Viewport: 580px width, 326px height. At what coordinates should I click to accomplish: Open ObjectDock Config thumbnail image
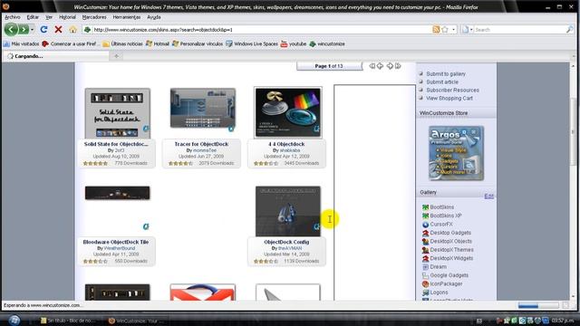[288, 211]
